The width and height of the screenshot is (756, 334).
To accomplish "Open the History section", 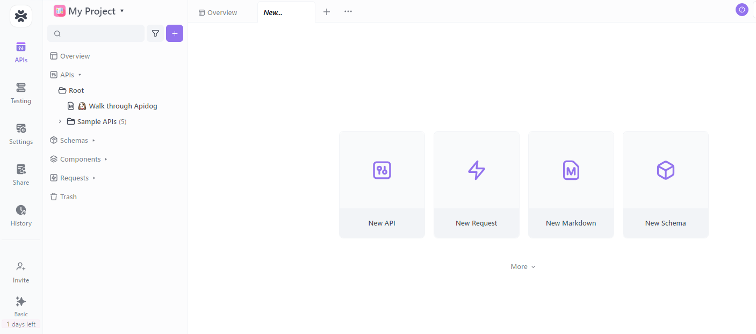I will (21, 215).
